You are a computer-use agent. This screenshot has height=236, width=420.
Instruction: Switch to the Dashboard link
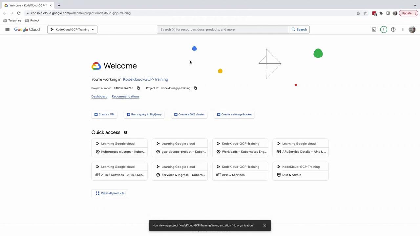99,96
